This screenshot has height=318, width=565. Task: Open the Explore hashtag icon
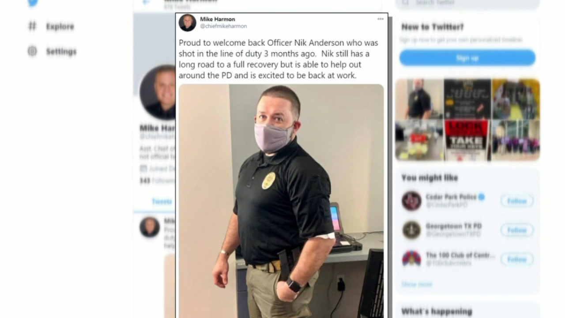[32, 26]
